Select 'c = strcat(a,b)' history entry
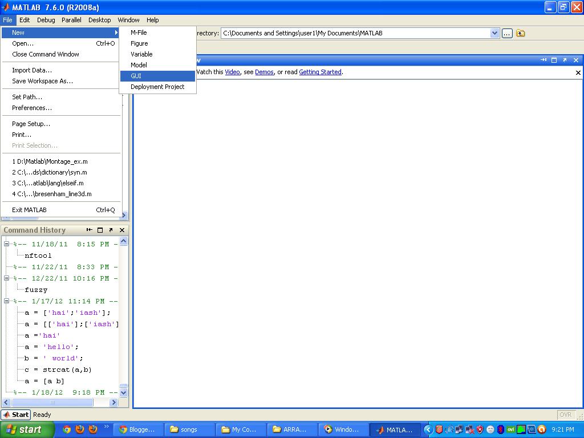This screenshot has height=438, width=584. point(58,370)
